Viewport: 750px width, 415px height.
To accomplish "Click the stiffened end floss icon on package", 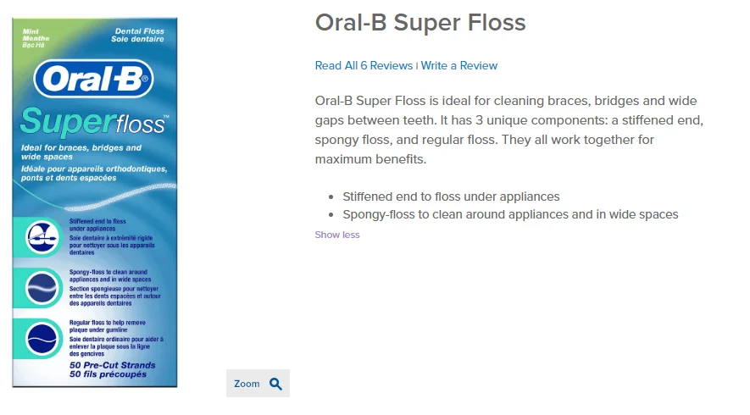I will pyautogui.click(x=42, y=235).
